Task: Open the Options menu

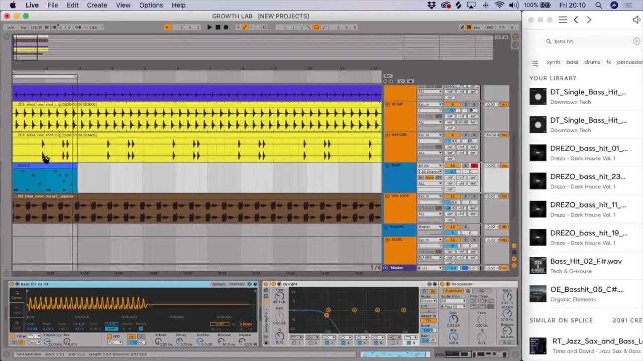Action: pyautogui.click(x=151, y=5)
